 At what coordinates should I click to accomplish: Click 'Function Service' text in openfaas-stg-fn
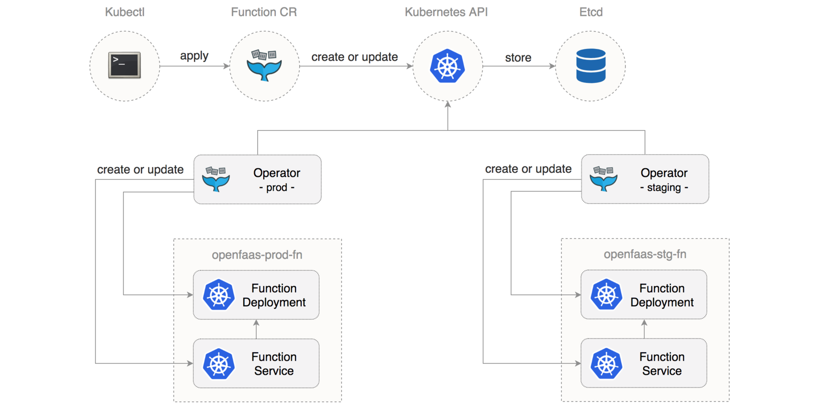(x=662, y=364)
